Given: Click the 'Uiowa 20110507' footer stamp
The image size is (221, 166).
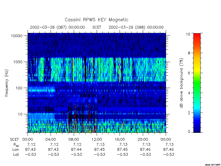Looking at the screenshot, I should [213, 165].
